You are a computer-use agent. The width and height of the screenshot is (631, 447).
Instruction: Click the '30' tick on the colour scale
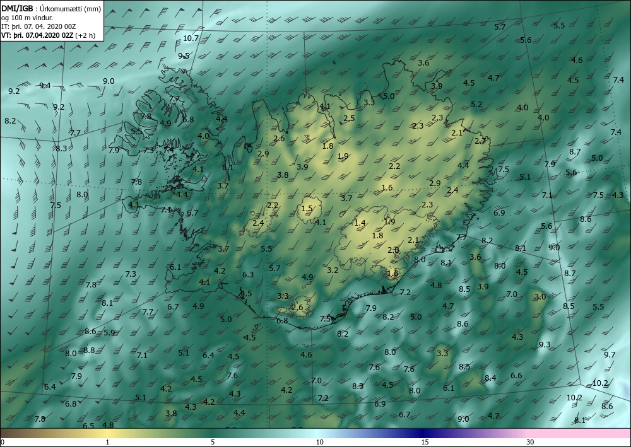(x=531, y=443)
